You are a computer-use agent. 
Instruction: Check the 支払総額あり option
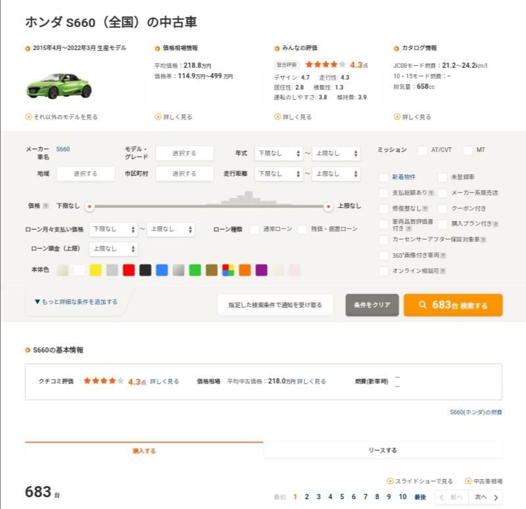383,193
